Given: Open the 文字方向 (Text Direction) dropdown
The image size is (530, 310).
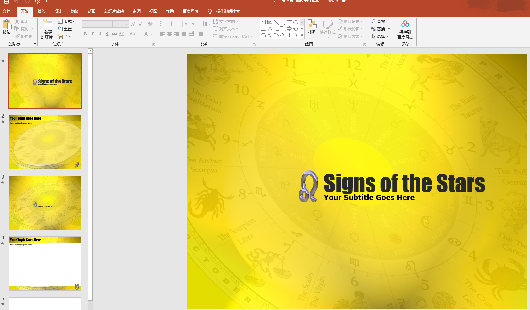Looking at the screenshot, I should pyautogui.click(x=225, y=21).
